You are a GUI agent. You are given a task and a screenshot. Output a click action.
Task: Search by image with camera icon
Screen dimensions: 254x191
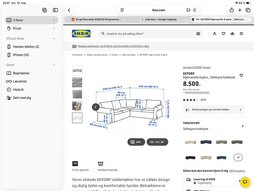coord(198,34)
